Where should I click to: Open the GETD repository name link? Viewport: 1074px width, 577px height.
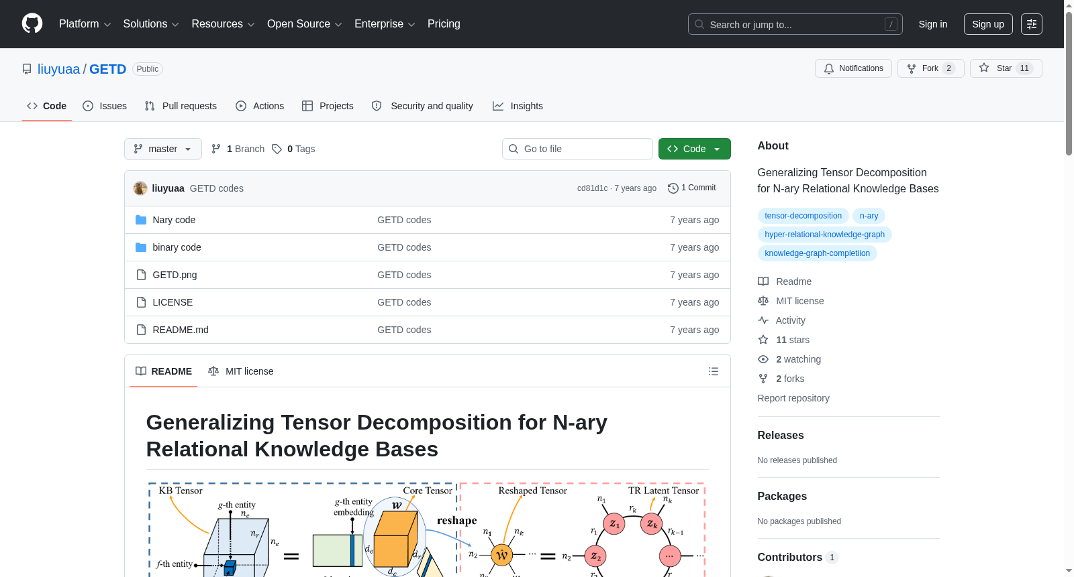coord(107,69)
